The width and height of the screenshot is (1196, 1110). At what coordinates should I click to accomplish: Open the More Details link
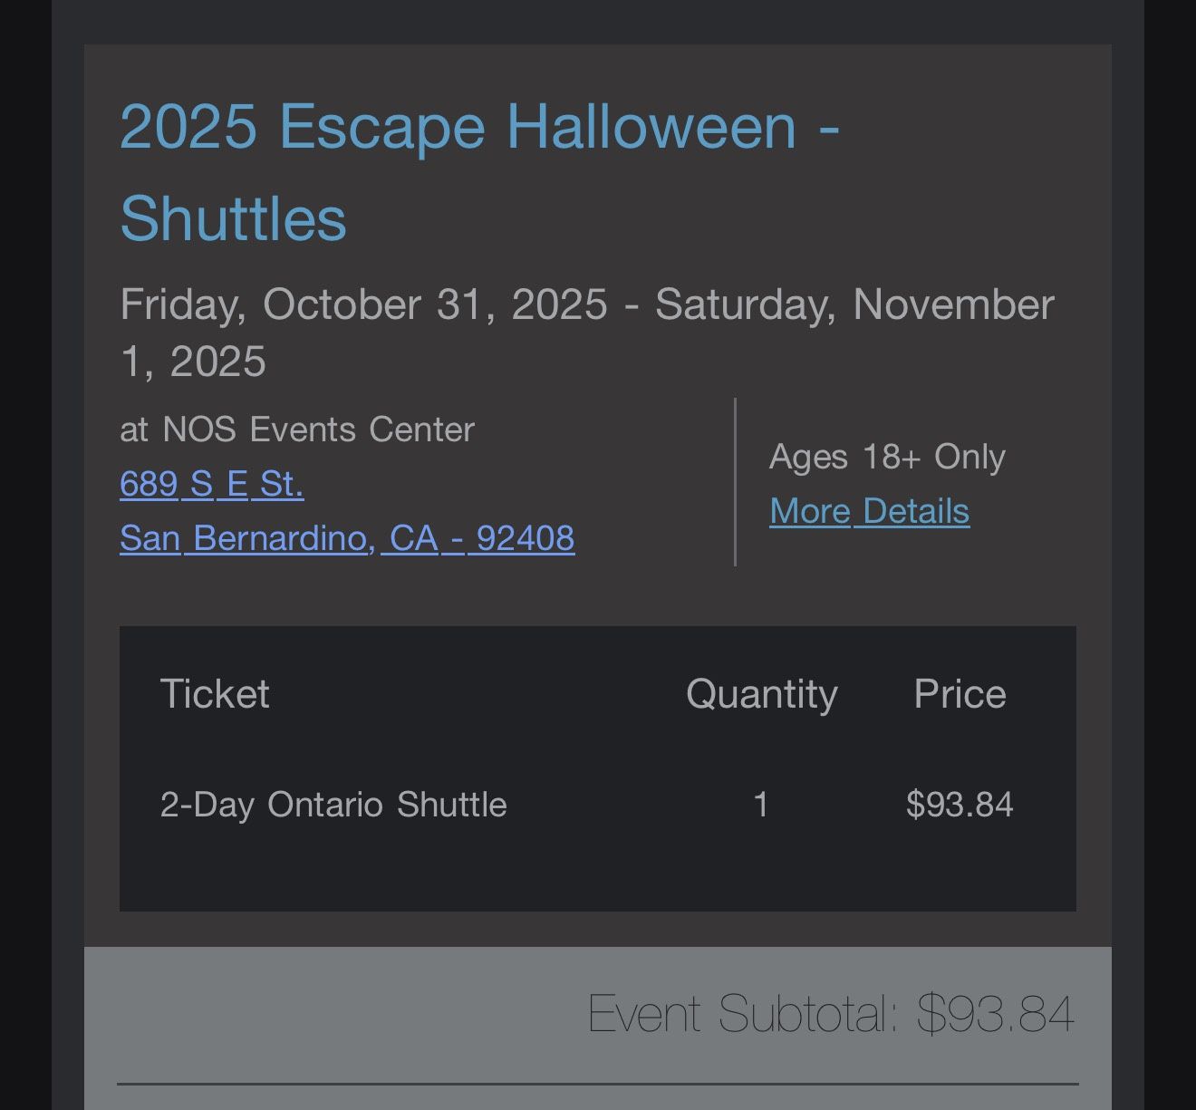[x=869, y=510]
